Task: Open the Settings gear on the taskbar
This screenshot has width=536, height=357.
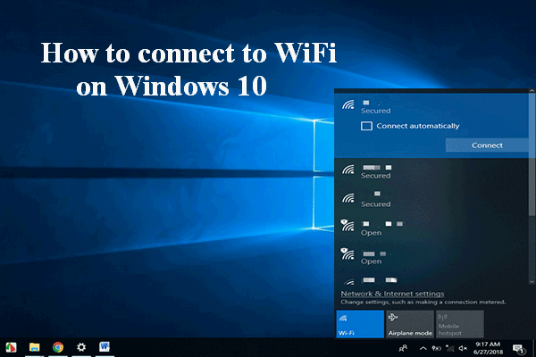Action: point(81,347)
